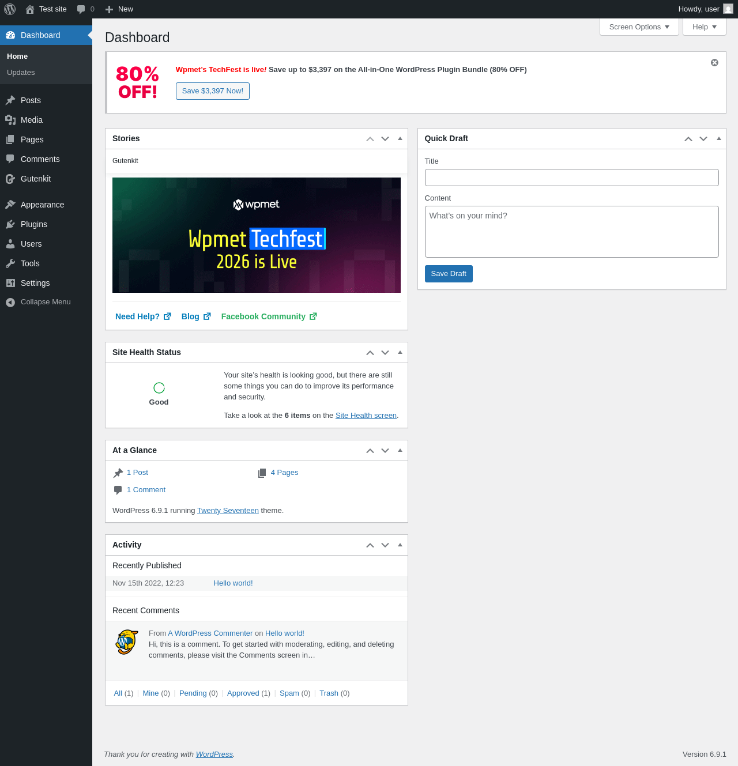Click the user avatar next to Howdy, user

point(728,9)
